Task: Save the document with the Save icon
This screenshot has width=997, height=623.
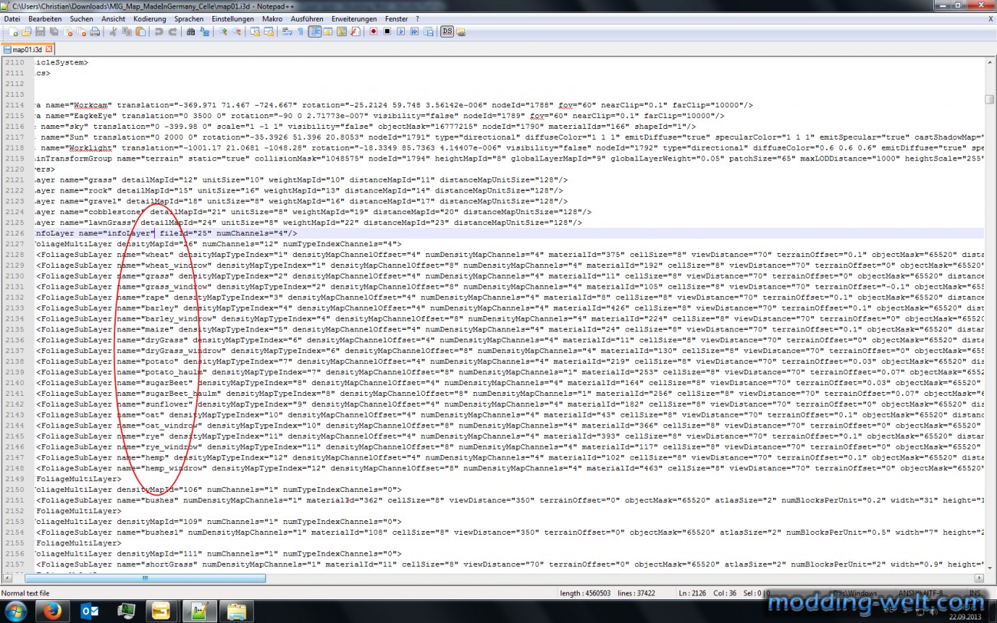Action: point(40,32)
